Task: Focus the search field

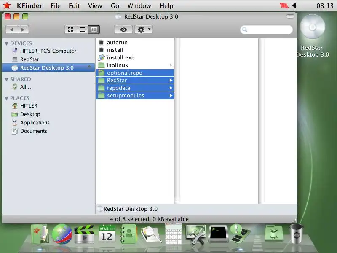Action: coord(267,30)
